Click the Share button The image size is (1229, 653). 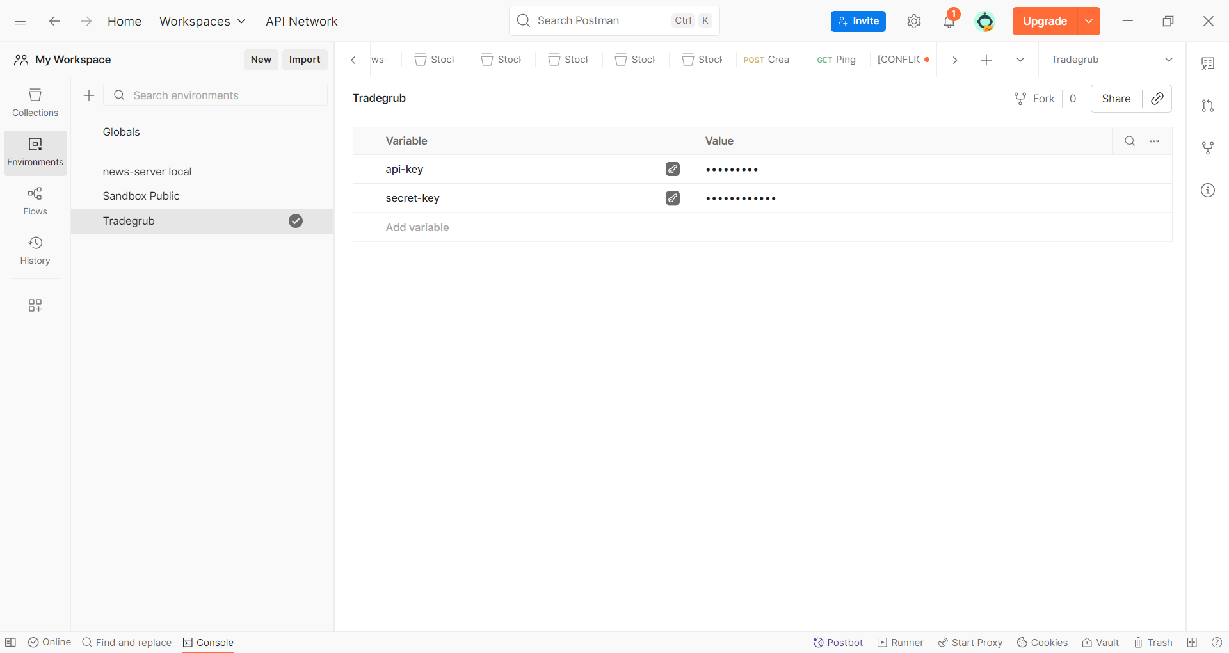click(1116, 99)
